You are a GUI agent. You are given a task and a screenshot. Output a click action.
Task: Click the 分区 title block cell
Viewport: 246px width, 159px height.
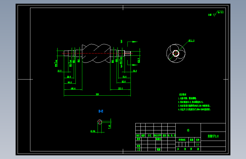pos(150,136)
